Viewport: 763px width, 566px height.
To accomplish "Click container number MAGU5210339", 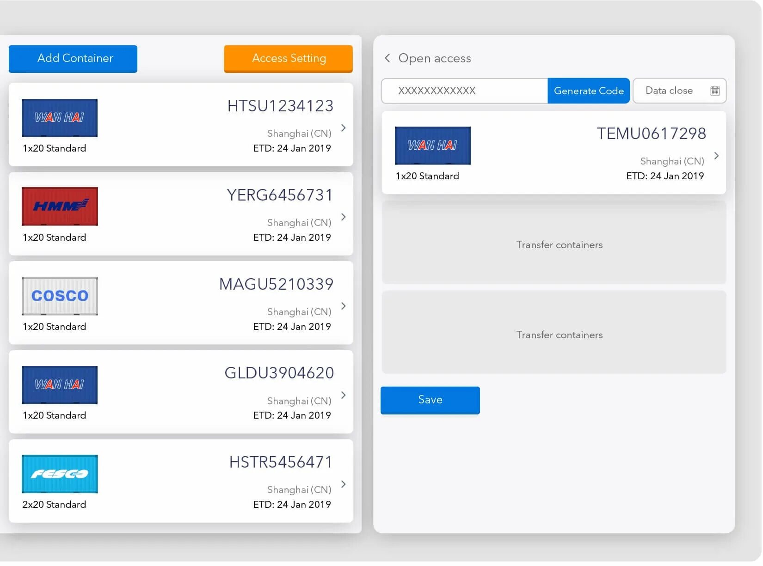I will pyautogui.click(x=276, y=285).
